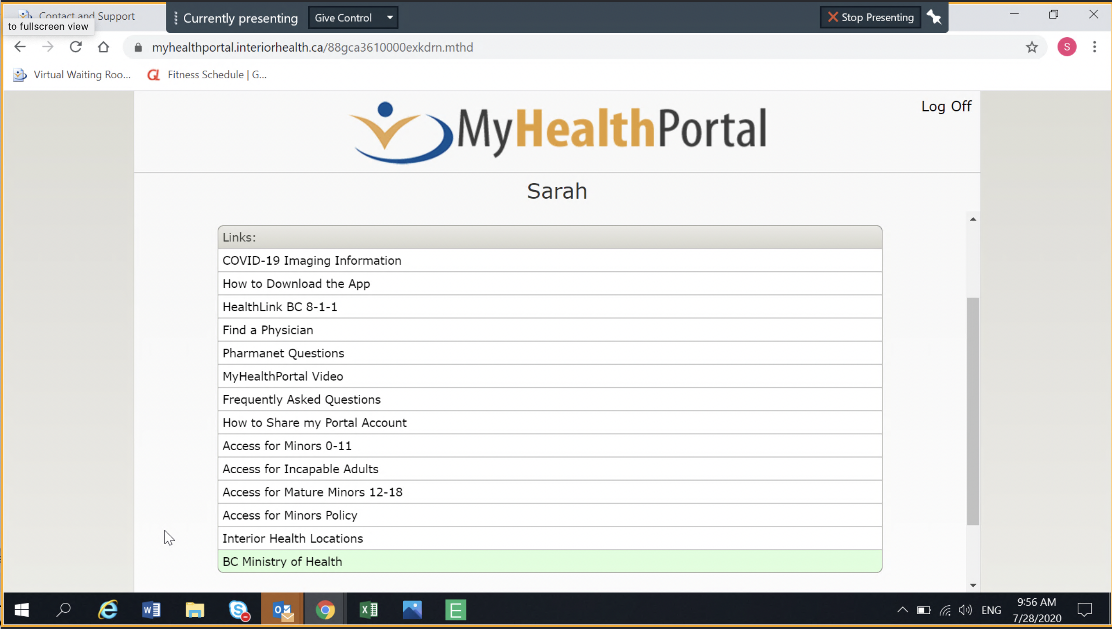The height and width of the screenshot is (629, 1112).
Task: Bookmark this page with star icon
Action: [x=1031, y=47]
